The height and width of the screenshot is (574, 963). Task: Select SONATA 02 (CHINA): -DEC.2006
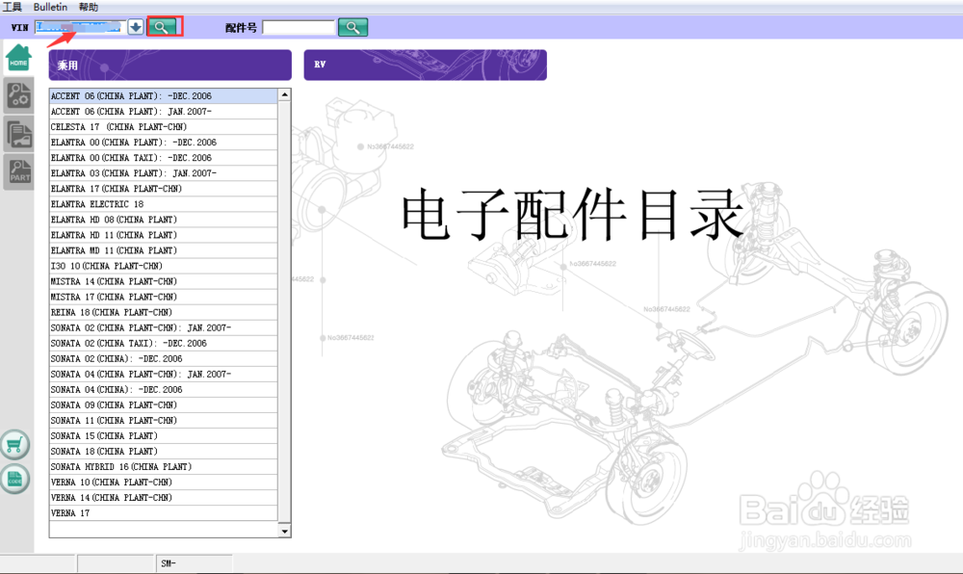point(164,358)
